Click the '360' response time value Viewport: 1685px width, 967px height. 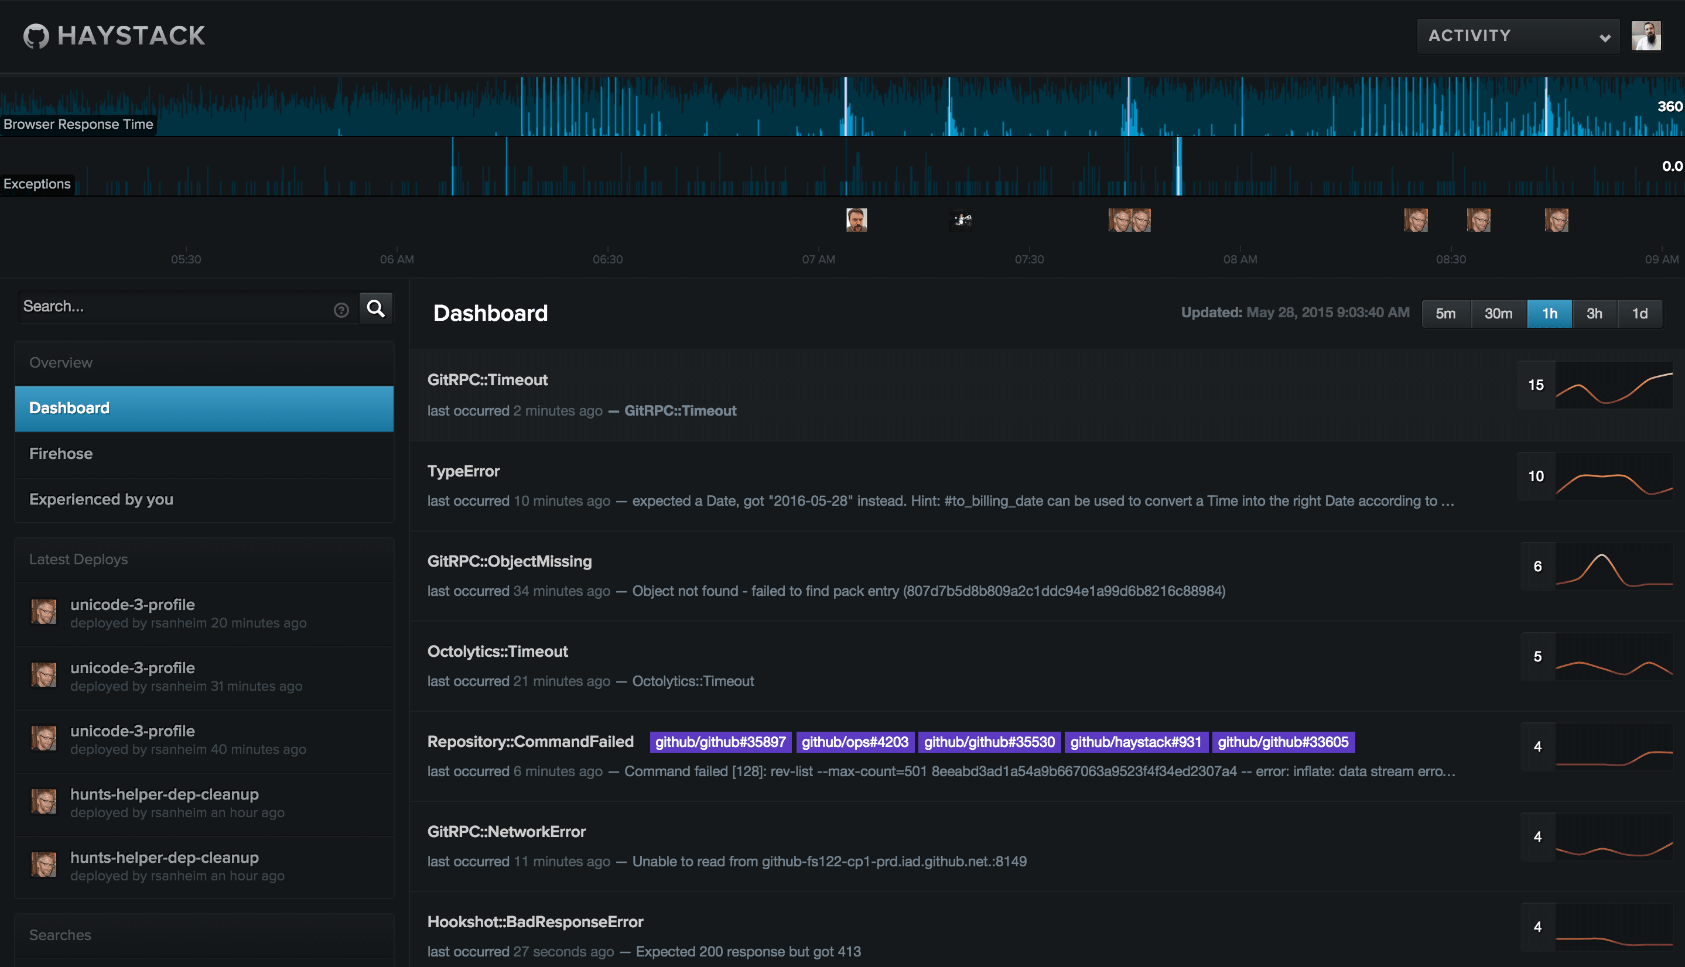(x=1670, y=107)
